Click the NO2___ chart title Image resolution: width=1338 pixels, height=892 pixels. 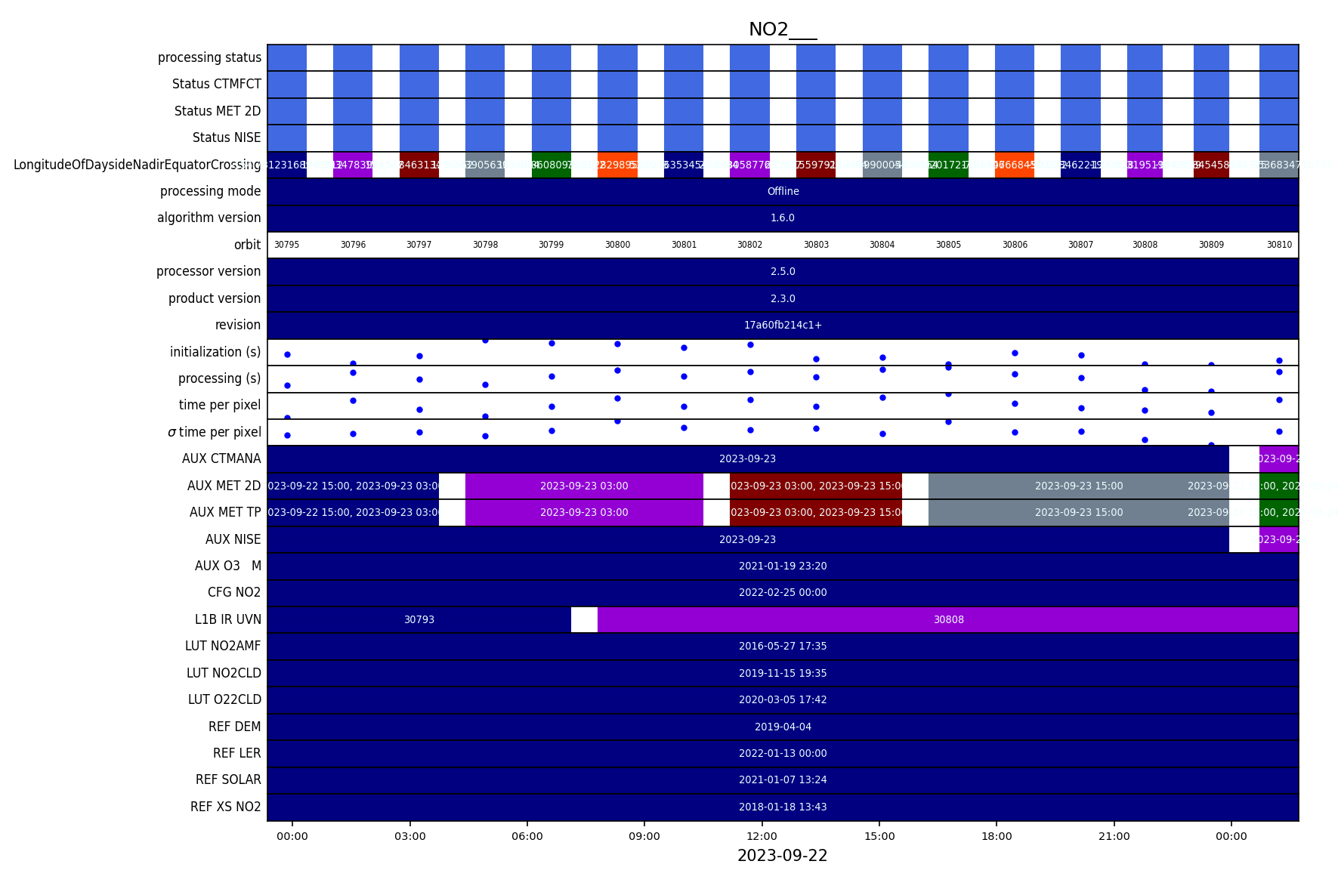782,29
